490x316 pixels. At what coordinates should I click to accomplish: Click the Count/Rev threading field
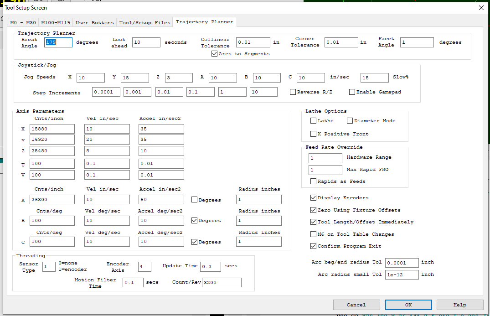click(x=222, y=283)
